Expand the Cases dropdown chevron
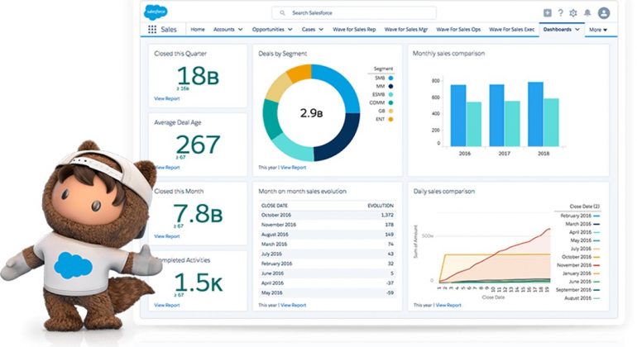 point(321,29)
